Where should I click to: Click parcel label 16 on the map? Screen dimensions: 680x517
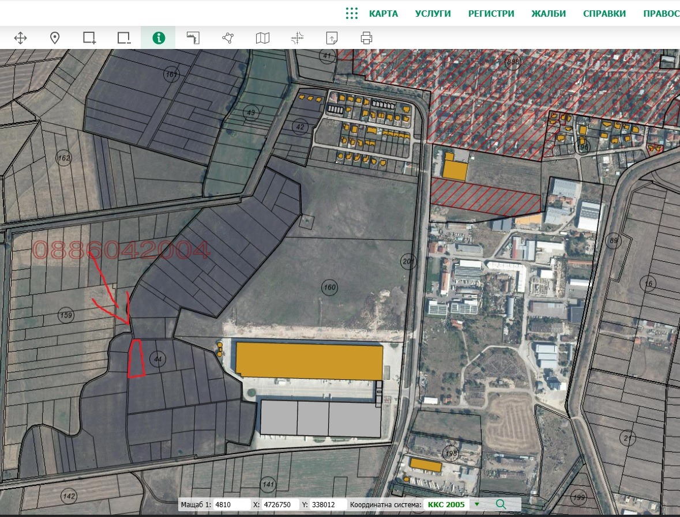[x=648, y=284]
